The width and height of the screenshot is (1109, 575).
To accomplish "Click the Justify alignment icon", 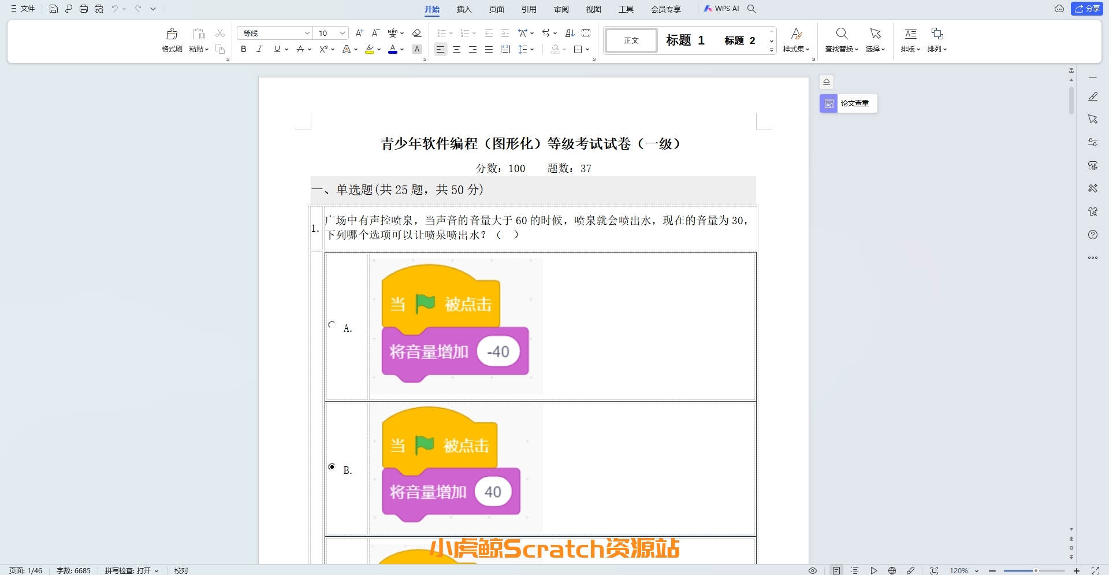I will click(x=489, y=50).
